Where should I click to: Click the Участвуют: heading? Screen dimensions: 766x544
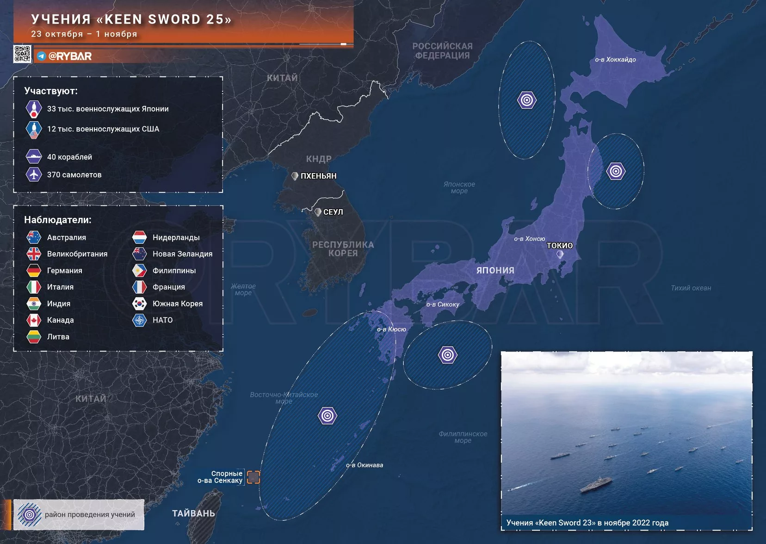[51, 91]
